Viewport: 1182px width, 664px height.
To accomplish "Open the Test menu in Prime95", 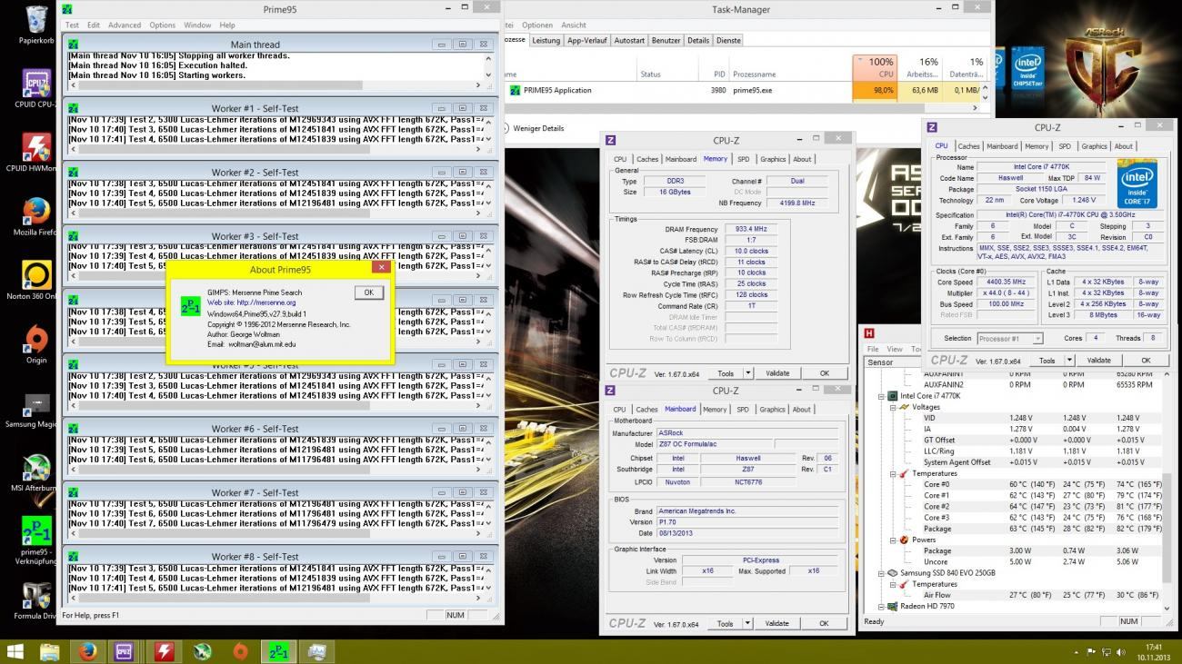I will coord(72,25).
